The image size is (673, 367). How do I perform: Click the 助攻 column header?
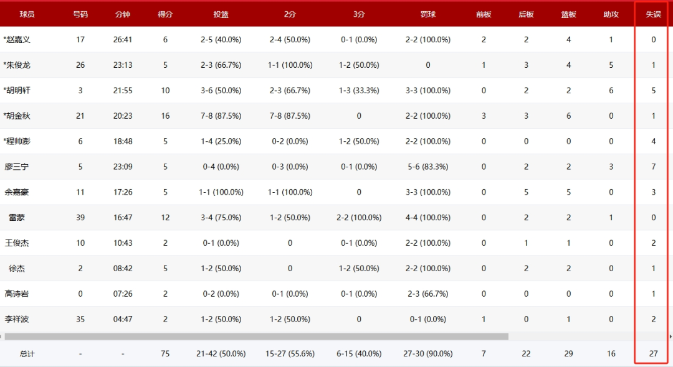[x=611, y=14]
